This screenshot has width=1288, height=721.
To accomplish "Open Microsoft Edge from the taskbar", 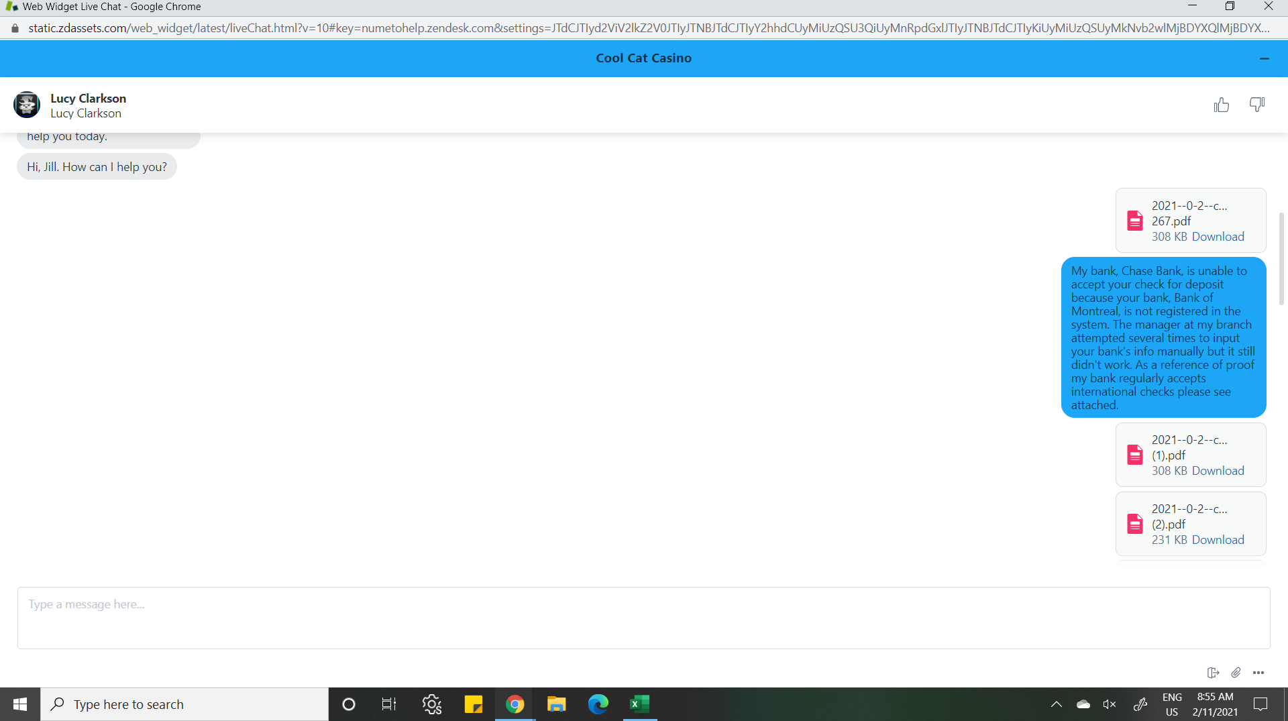I will tap(598, 704).
